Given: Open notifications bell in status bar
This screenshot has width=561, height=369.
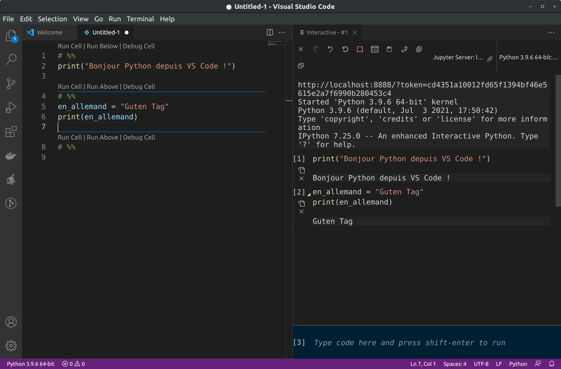Looking at the screenshot, I should click(x=552, y=364).
